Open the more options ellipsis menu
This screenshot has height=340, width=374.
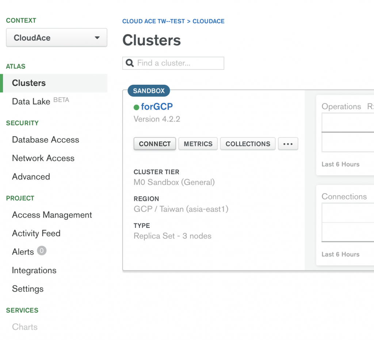coord(288,144)
